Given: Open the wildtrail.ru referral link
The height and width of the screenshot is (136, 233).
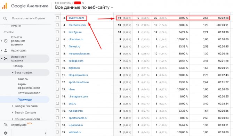Looking at the screenshot, I should 75,132.
